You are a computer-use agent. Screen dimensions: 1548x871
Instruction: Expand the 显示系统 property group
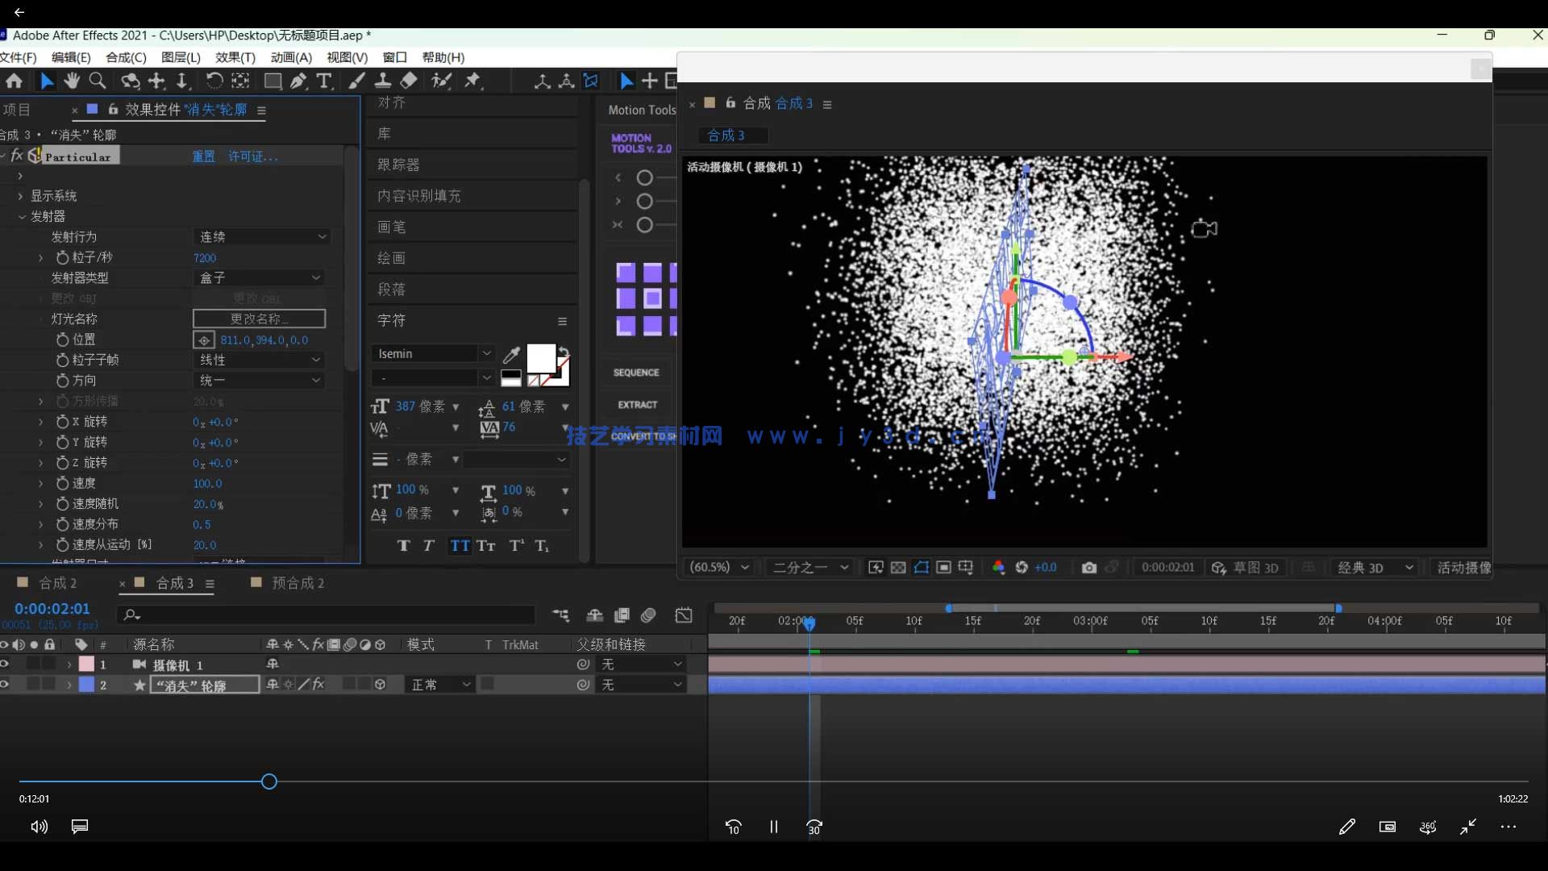pos(20,196)
